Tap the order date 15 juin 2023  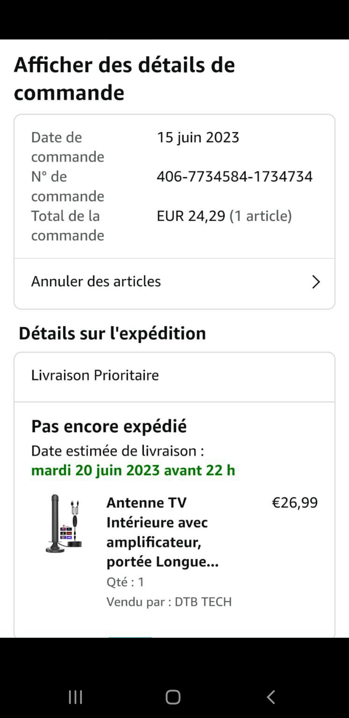point(198,137)
